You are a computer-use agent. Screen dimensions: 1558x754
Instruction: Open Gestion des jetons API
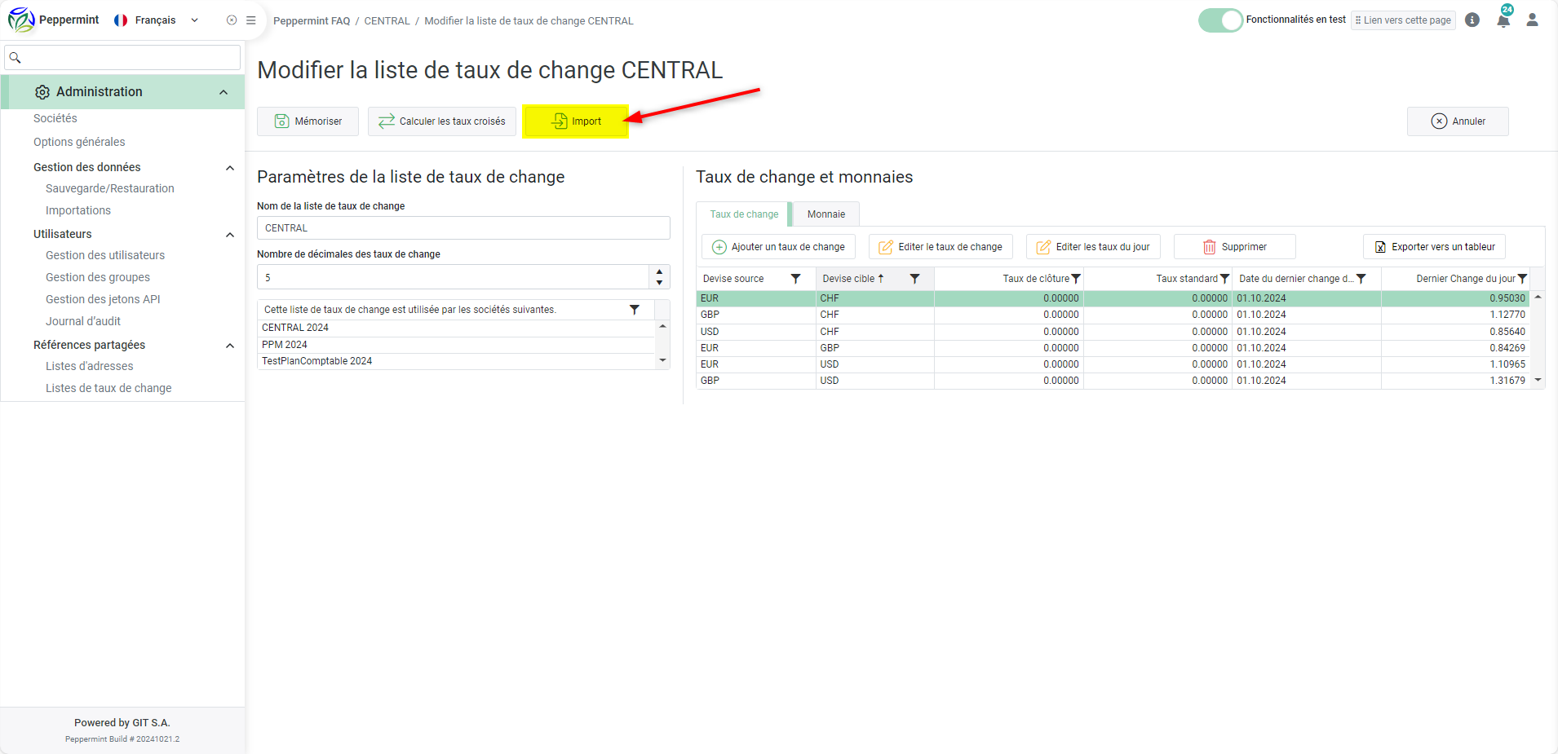click(103, 299)
